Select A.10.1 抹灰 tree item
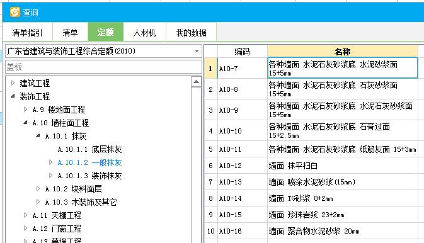The image size is (424, 243). (66, 136)
